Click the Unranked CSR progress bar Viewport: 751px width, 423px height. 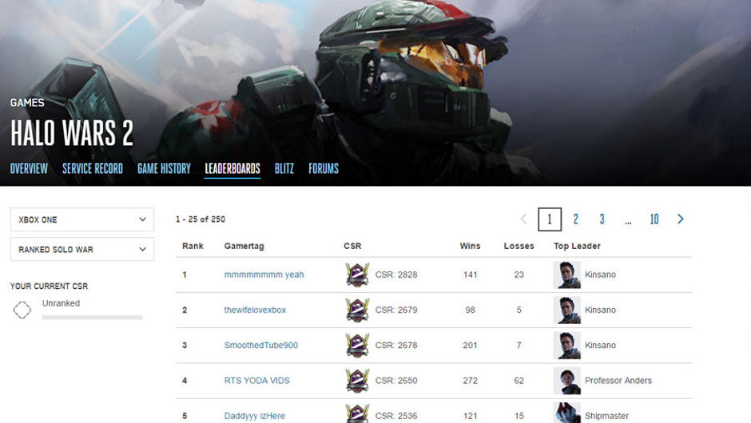(93, 318)
